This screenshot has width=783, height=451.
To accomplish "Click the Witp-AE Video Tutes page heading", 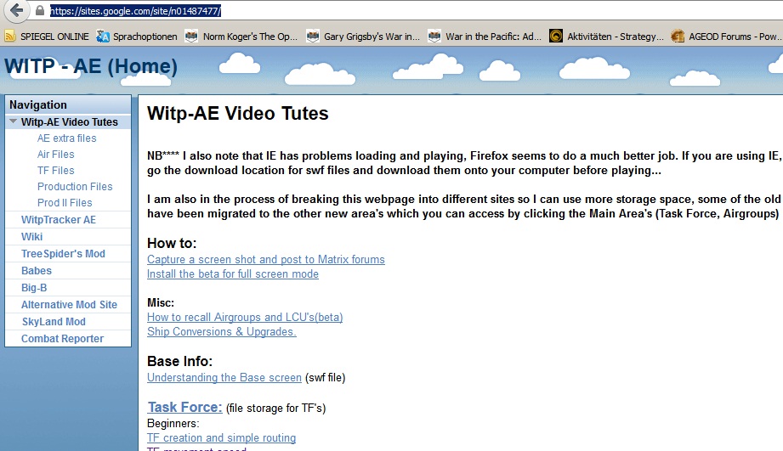I will [x=238, y=113].
